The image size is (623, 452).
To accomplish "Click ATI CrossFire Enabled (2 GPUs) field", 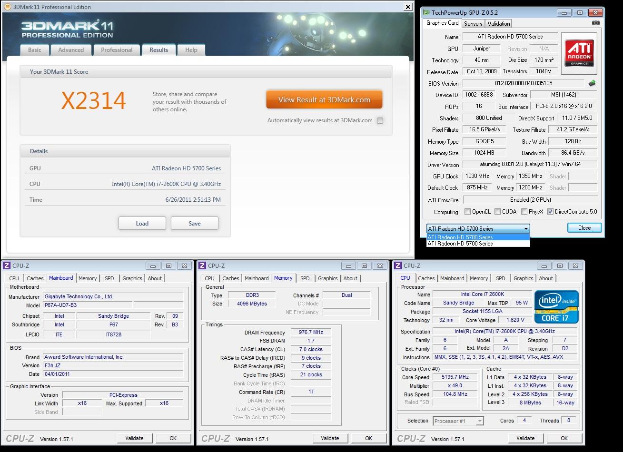I will pyautogui.click(x=530, y=200).
